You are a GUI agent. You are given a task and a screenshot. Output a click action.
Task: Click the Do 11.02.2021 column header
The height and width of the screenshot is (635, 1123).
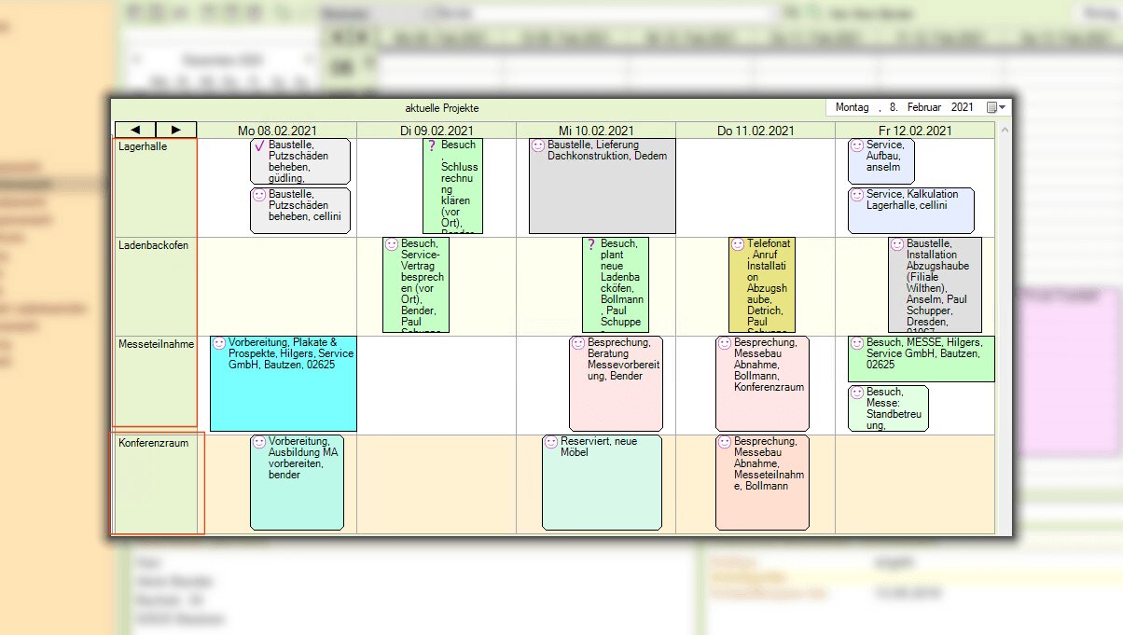click(x=756, y=131)
